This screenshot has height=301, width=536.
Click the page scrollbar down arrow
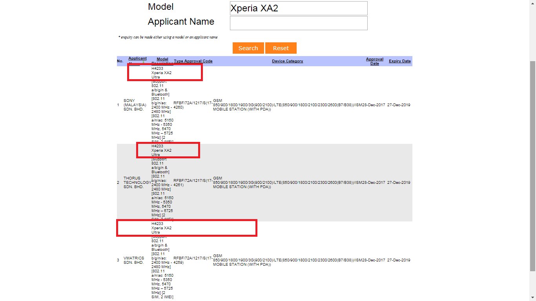(532, 297)
